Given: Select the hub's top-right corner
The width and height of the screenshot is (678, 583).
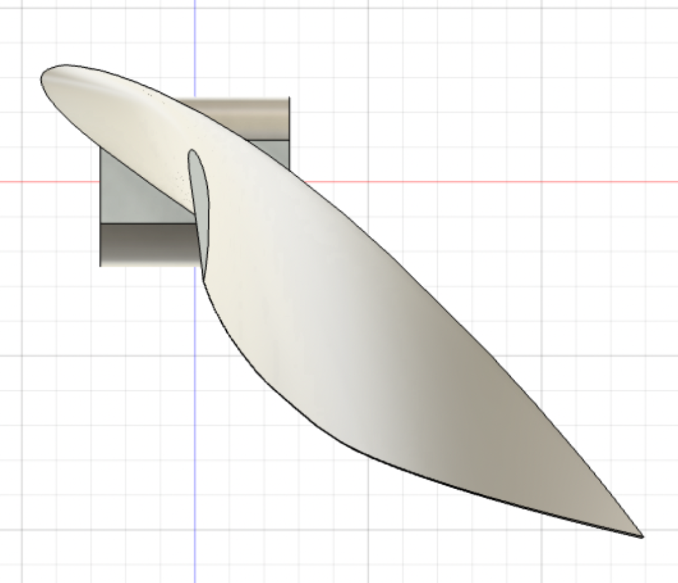Looking at the screenshot, I should [x=289, y=98].
